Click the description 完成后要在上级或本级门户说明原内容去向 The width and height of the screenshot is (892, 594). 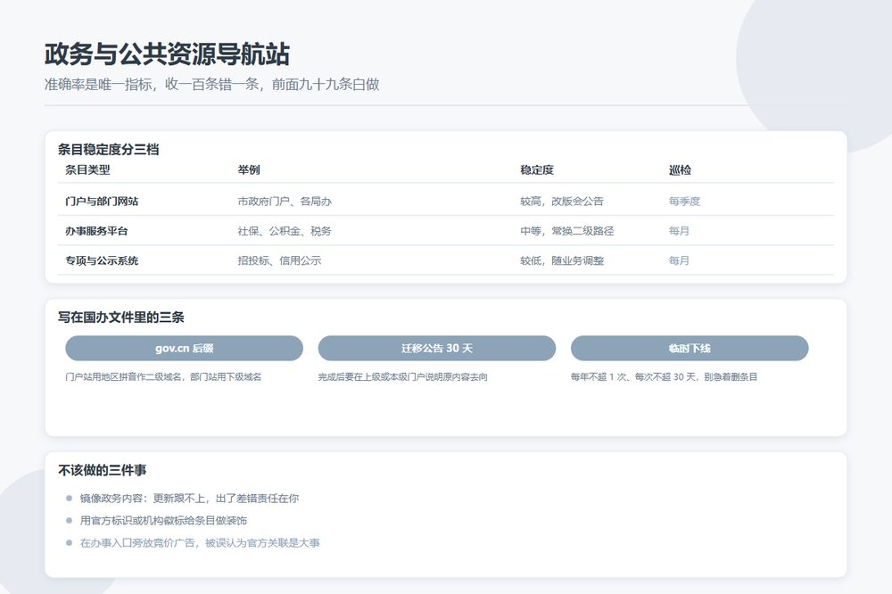click(x=403, y=376)
